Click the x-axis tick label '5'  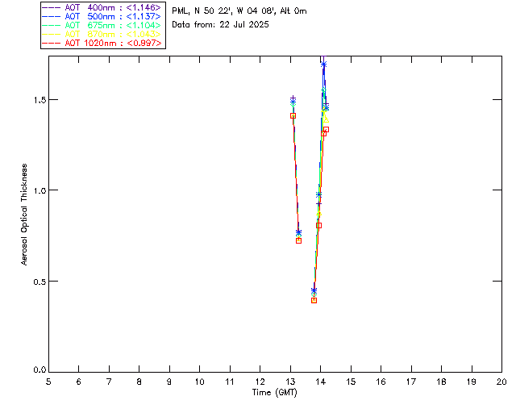coord(48,382)
